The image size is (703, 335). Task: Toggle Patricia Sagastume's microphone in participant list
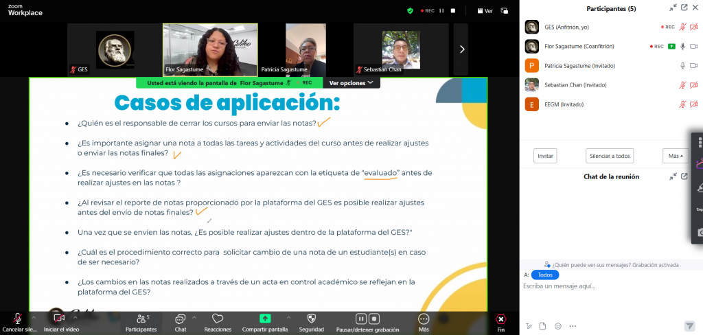682,66
